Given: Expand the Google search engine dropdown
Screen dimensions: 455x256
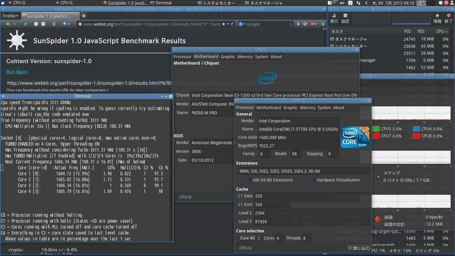Looking at the screenshot, I should (x=241, y=24).
